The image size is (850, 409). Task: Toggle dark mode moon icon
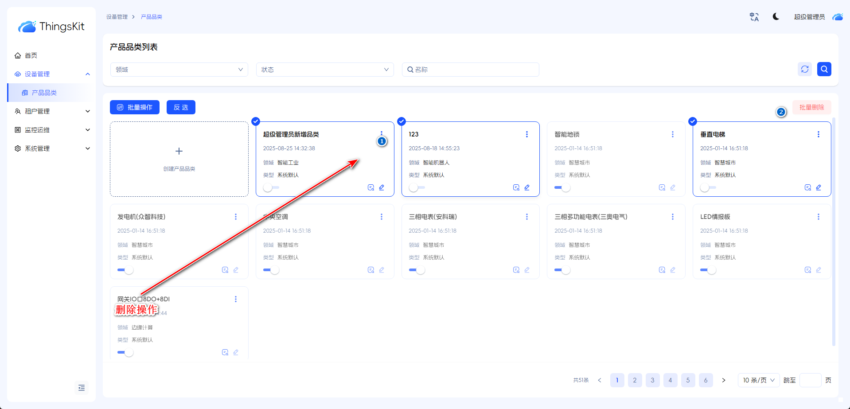tap(776, 17)
